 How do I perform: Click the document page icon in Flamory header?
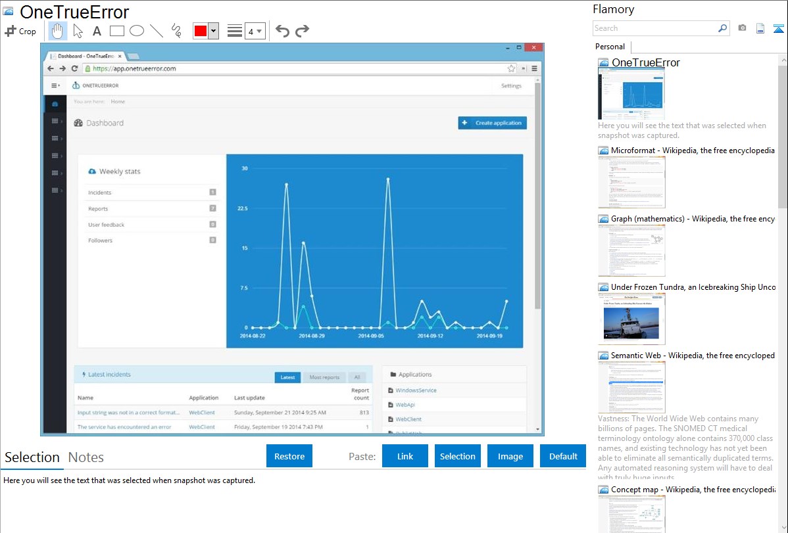coord(760,29)
